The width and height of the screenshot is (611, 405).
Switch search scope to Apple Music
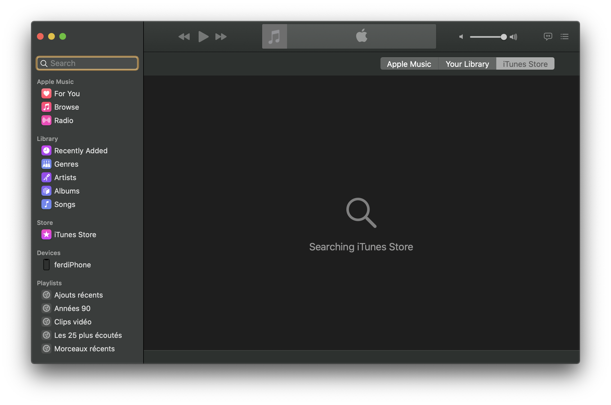[409, 64]
